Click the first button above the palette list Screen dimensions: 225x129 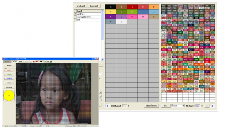[81, 6]
